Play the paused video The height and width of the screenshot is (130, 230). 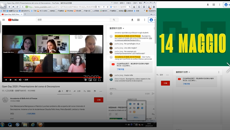coord(11,80)
